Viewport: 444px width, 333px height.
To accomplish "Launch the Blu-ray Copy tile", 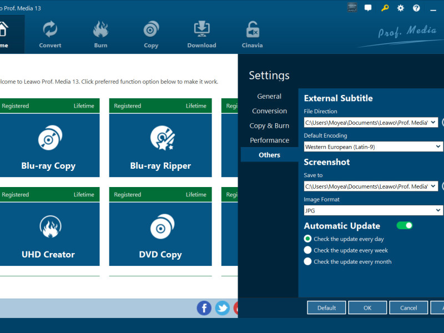I will pyautogui.click(x=49, y=145).
